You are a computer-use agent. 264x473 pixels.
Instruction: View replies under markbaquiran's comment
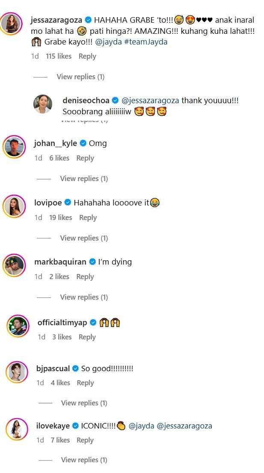[x=84, y=297]
